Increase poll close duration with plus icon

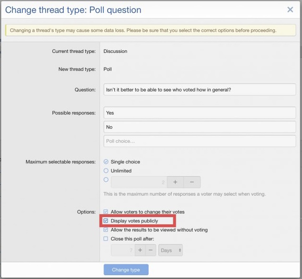coord(140,250)
